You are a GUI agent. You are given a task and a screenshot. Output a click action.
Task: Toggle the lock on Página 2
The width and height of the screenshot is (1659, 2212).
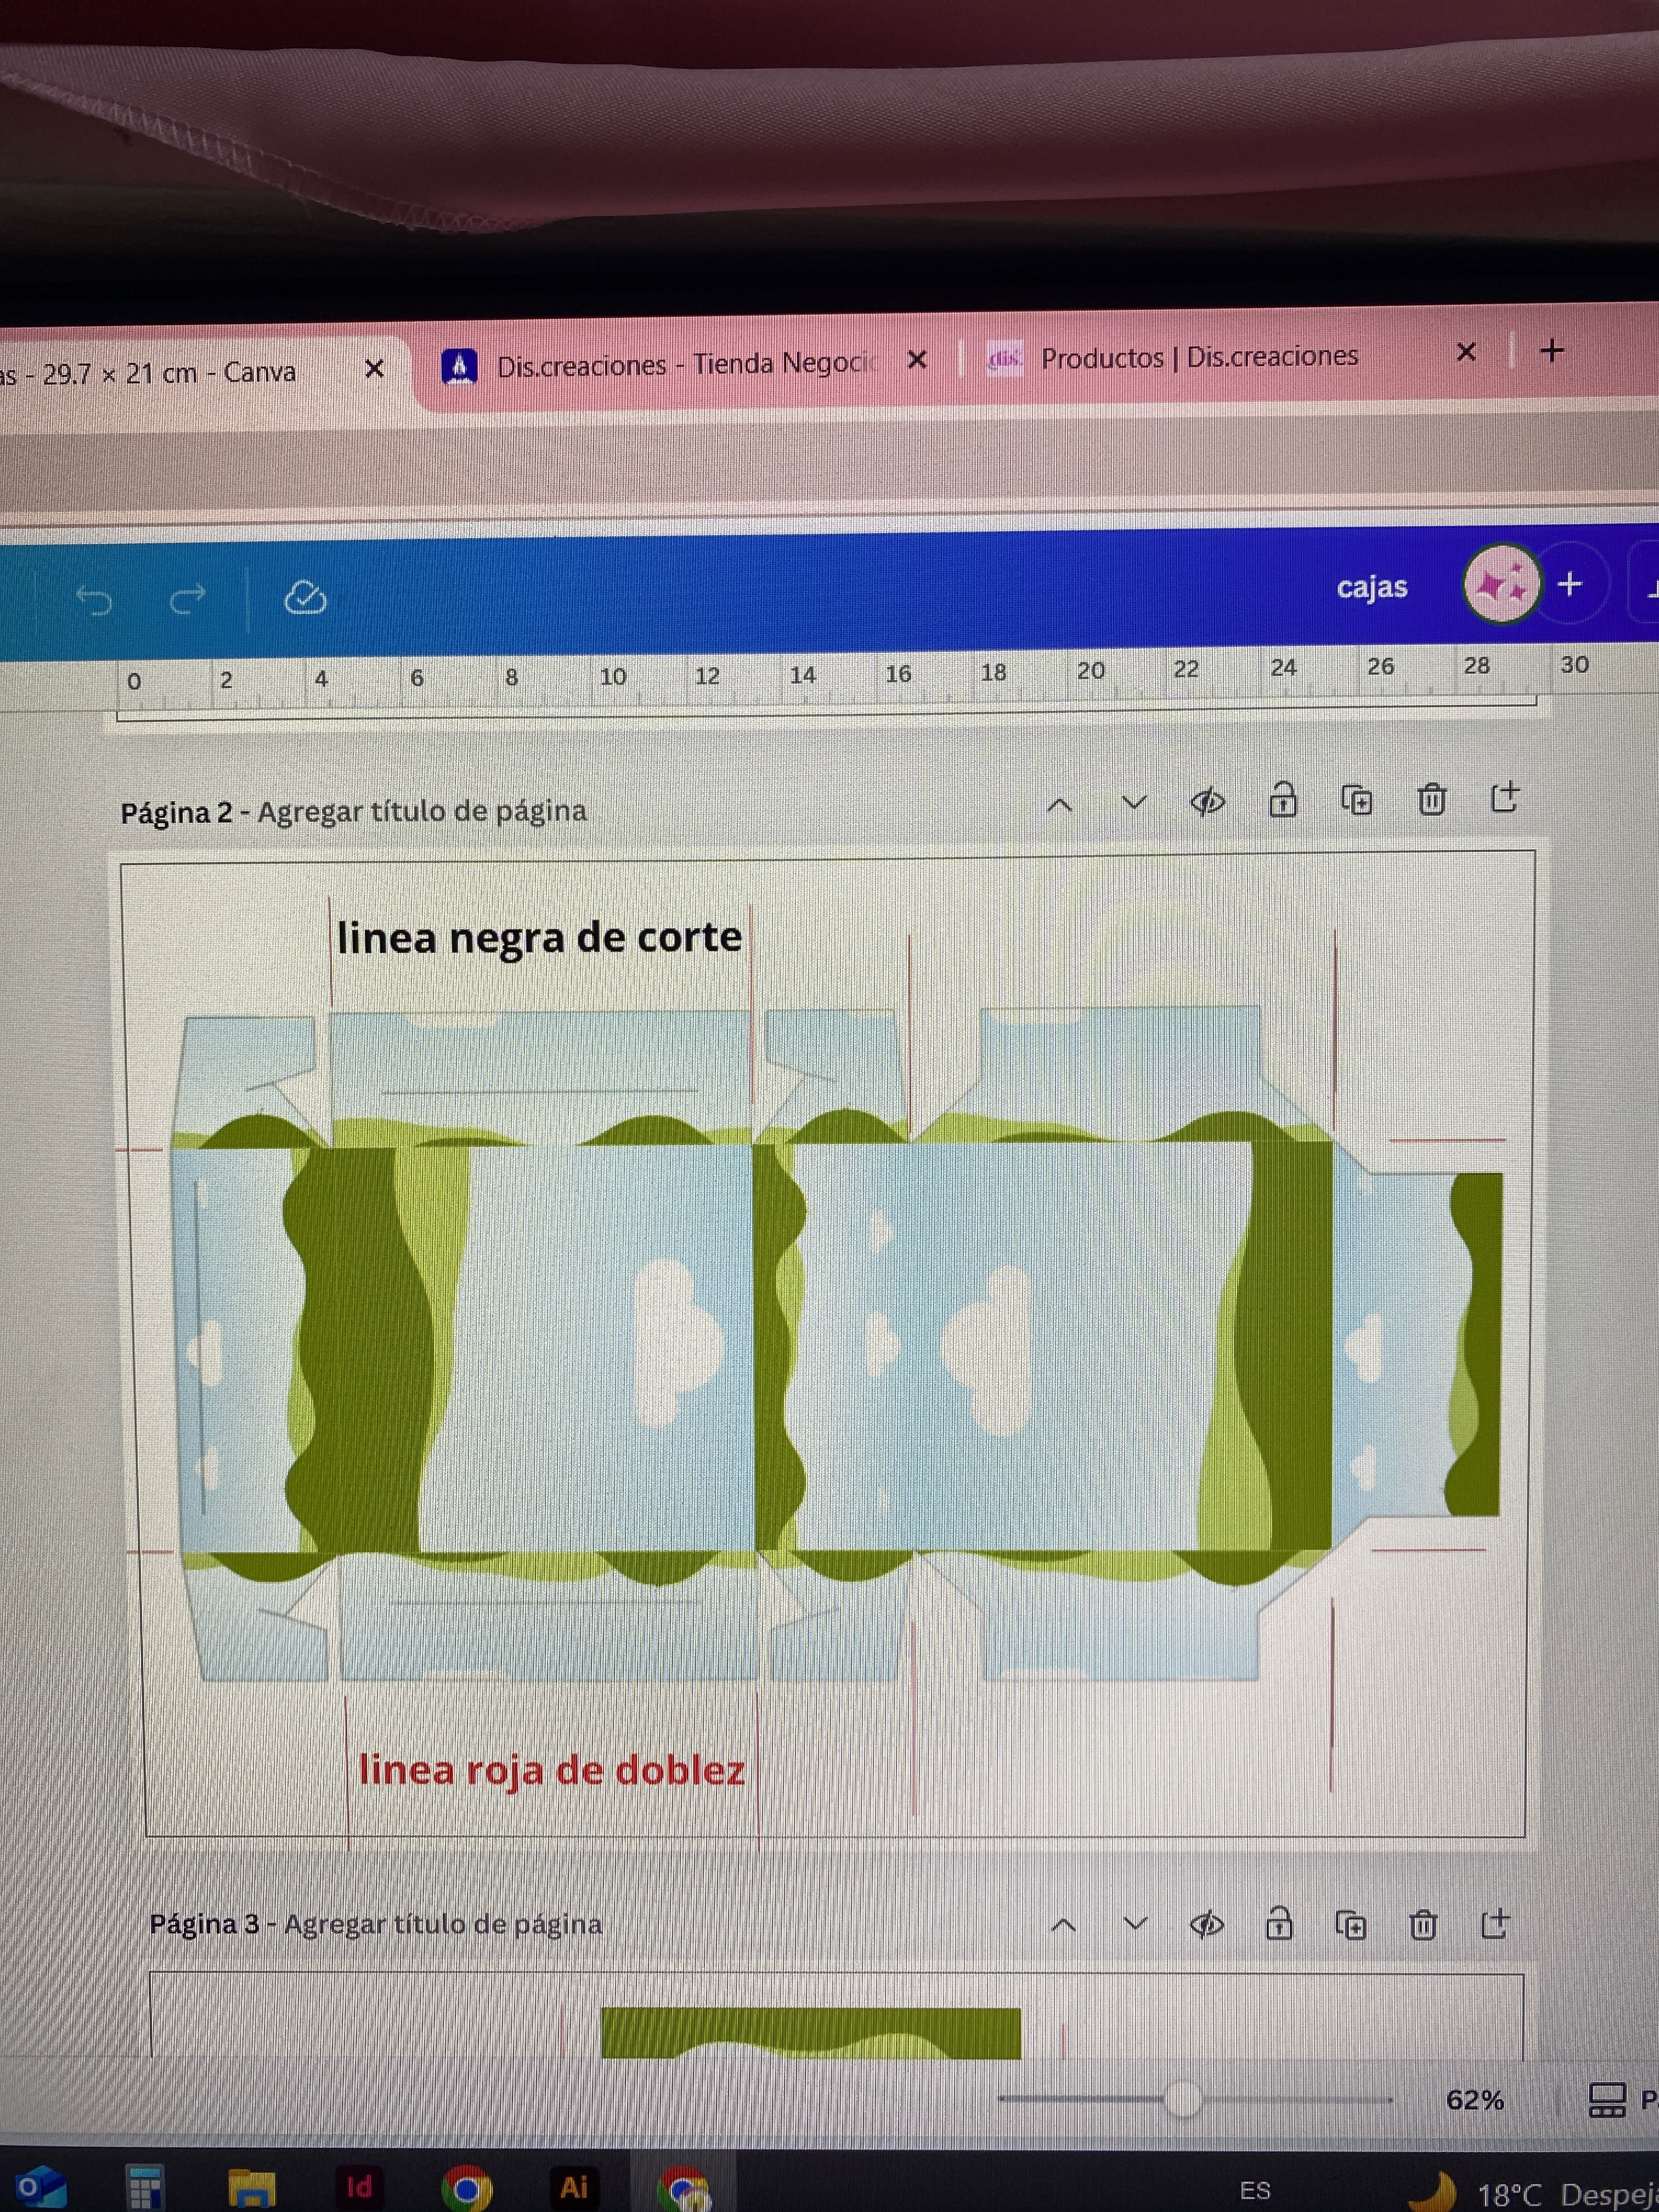[1282, 801]
